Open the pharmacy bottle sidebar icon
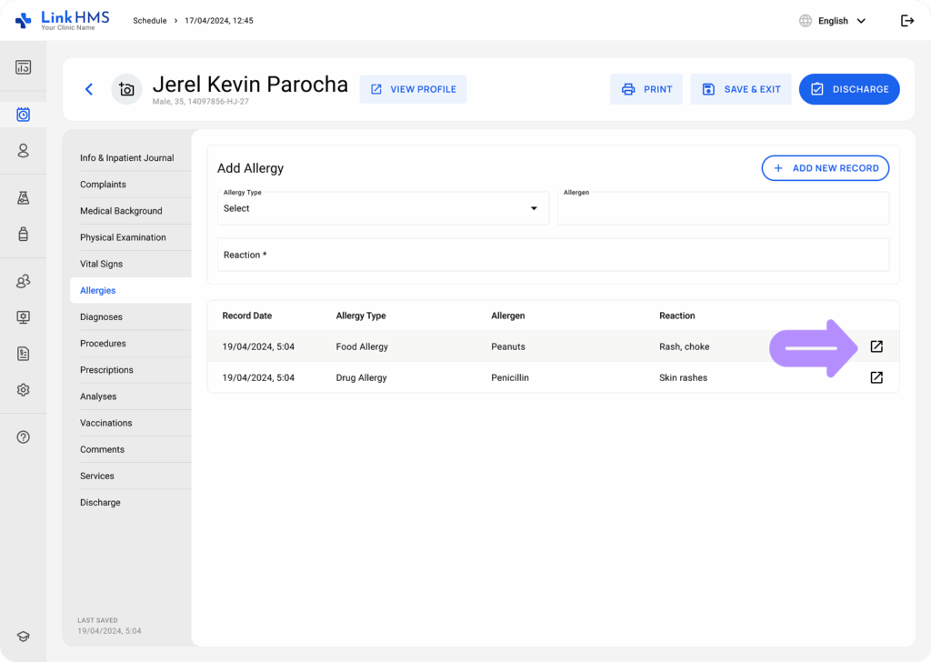931x662 pixels. tap(23, 234)
